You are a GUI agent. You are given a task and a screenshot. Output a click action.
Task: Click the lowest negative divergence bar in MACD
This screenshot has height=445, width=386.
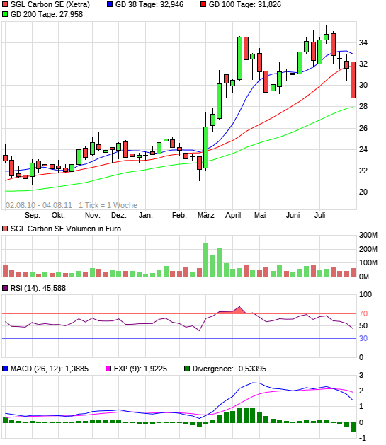coord(353,427)
